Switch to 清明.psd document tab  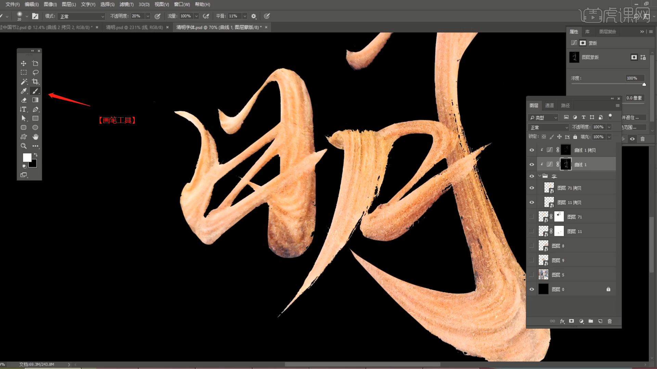pyautogui.click(x=134, y=27)
